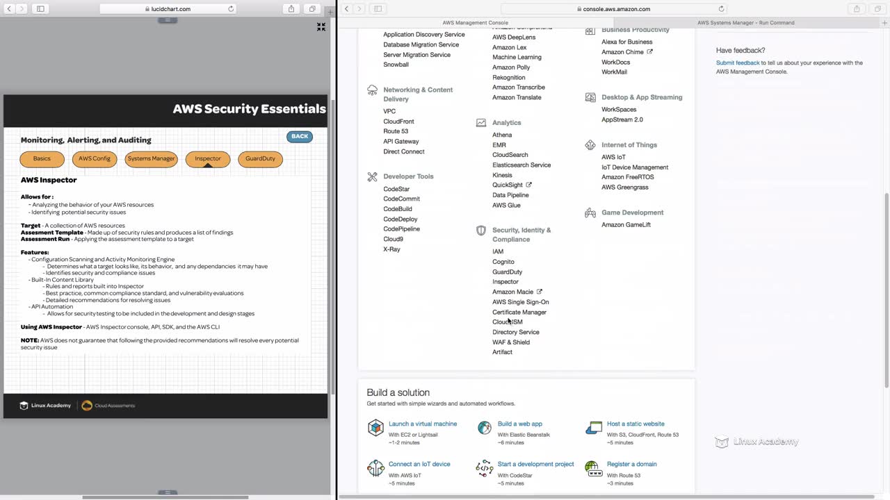The image size is (890, 500).
Task: Click the lucidchart.com address bar
Action: tap(168, 9)
